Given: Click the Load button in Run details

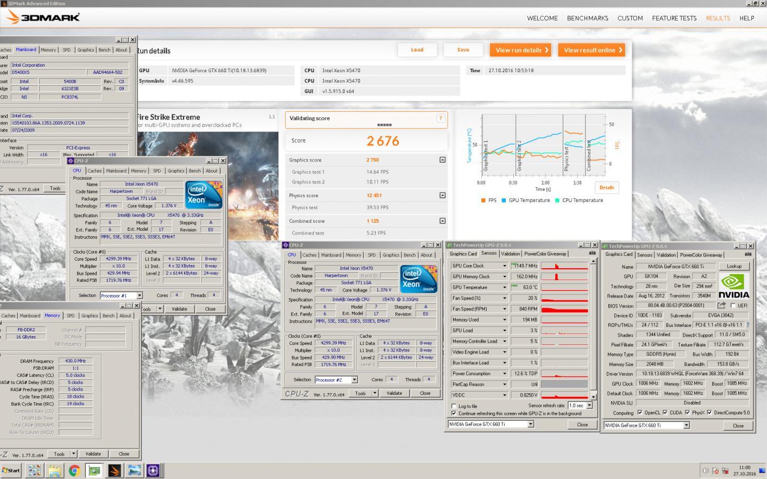Looking at the screenshot, I should [x=417, y=50].
